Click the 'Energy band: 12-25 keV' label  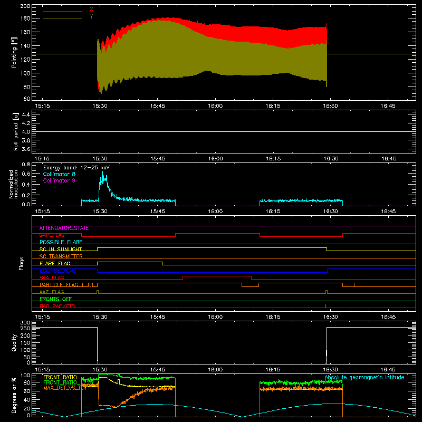pyautogui.click(x=76, y=168)
